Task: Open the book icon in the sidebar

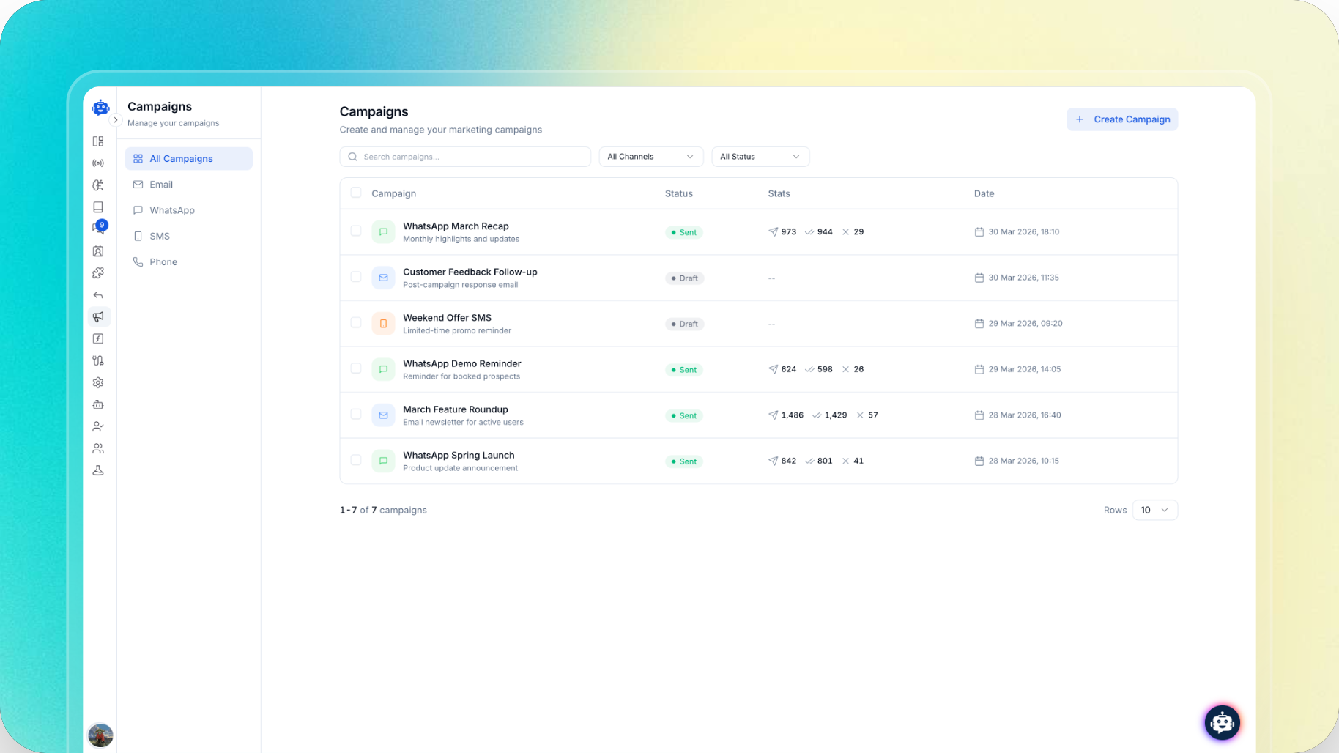Action: coord(98,207)
